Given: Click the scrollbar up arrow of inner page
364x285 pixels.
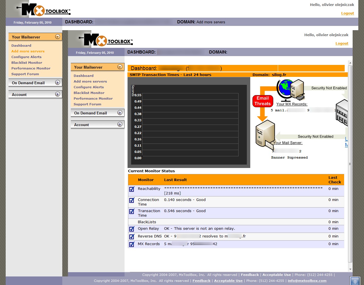Looking at the screenshot, I should pos(350,63).
